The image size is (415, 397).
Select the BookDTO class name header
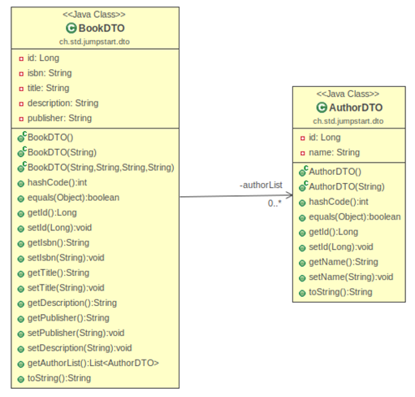102,28
